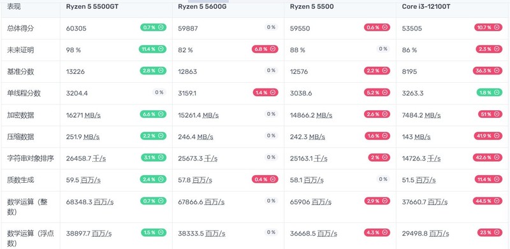
Task: Click the 单线程分数 row label
Action: pyautogui.click(x=24, y=93)
